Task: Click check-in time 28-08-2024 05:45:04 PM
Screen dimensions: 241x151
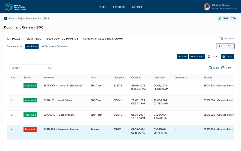Action: pyautogui.click(x=138, y=87)
